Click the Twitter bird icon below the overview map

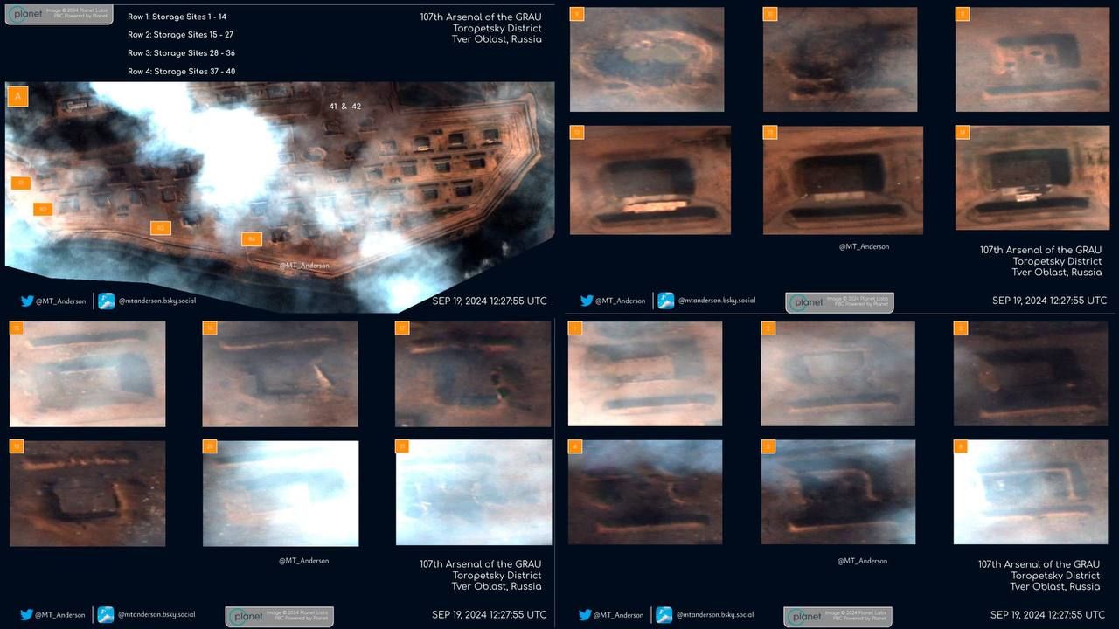point(27,301)
